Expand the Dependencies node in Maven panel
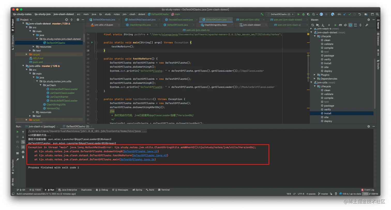 pos(315,79)
